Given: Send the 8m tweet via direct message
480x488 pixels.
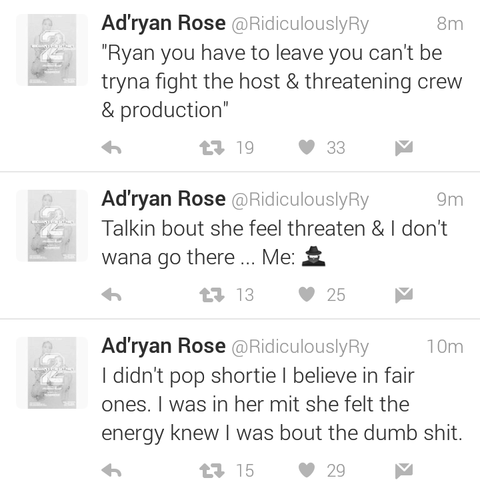Looking at the screenshot, I should [404, 148].
